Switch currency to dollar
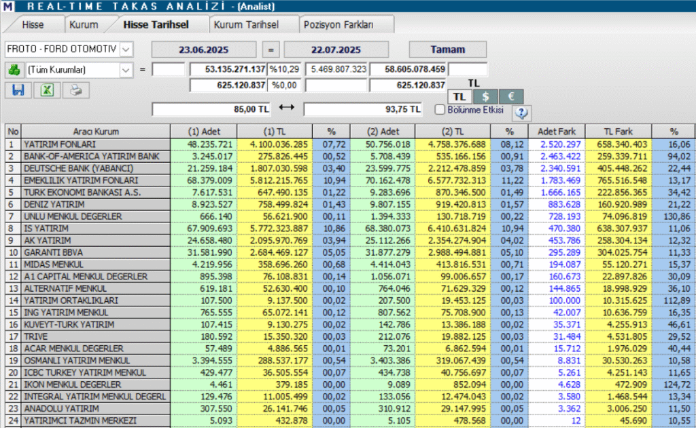This screenshot has width=696, height=428. (485, 97)
